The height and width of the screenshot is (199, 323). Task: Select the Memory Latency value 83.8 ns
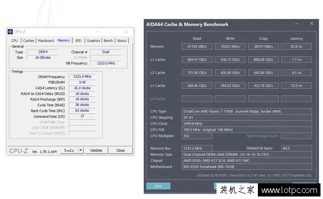pyautogui.click(x=296, y=46)
